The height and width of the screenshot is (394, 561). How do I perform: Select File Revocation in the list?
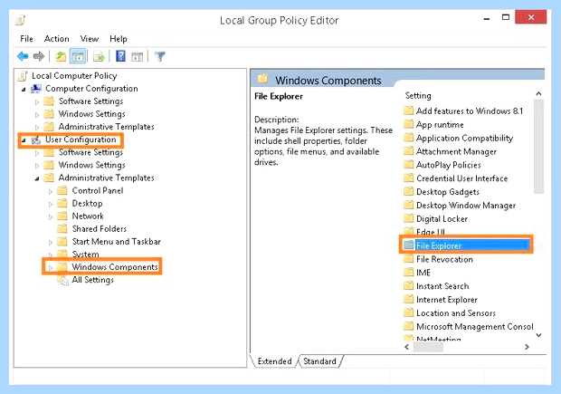click(444, 259)
